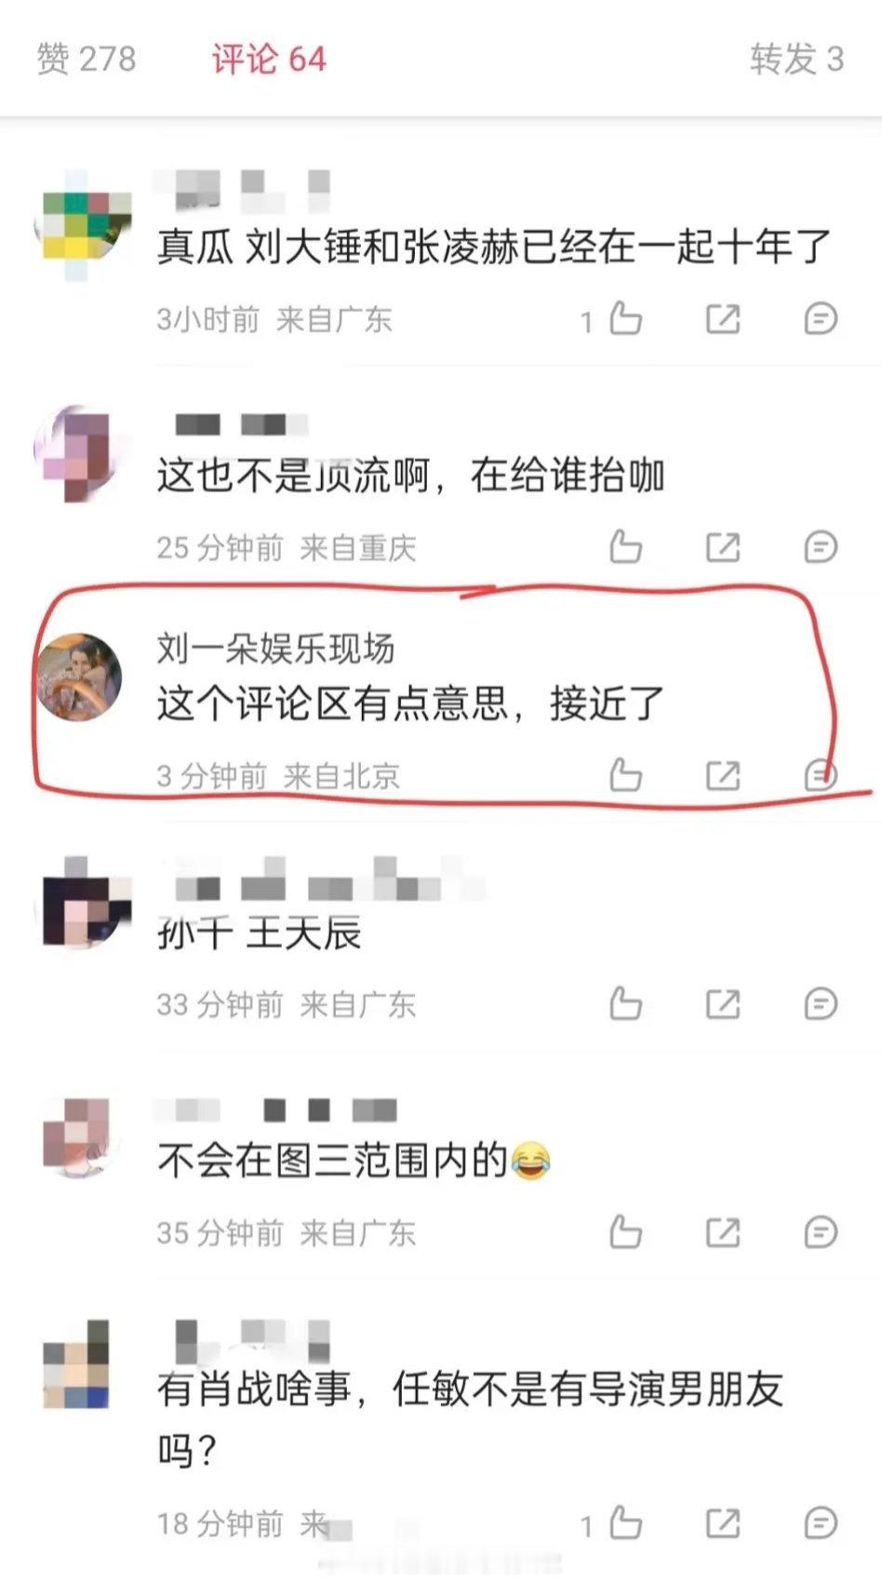Like the 不会在图三范围内的 comment

pyautogui.click(x=625, y=1232)
